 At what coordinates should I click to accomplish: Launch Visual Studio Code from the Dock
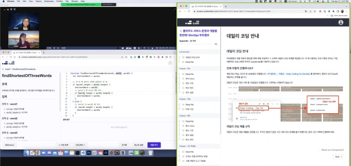(83, 153)
